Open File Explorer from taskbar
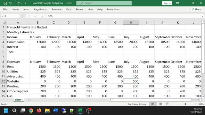 tap(47, 111)
